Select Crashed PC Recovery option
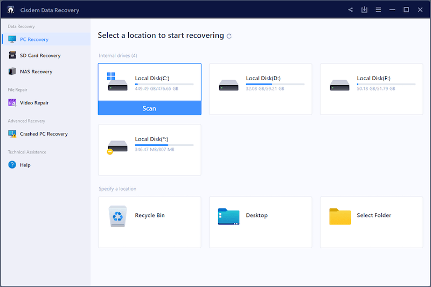431x287 pixels. [44, 134]
